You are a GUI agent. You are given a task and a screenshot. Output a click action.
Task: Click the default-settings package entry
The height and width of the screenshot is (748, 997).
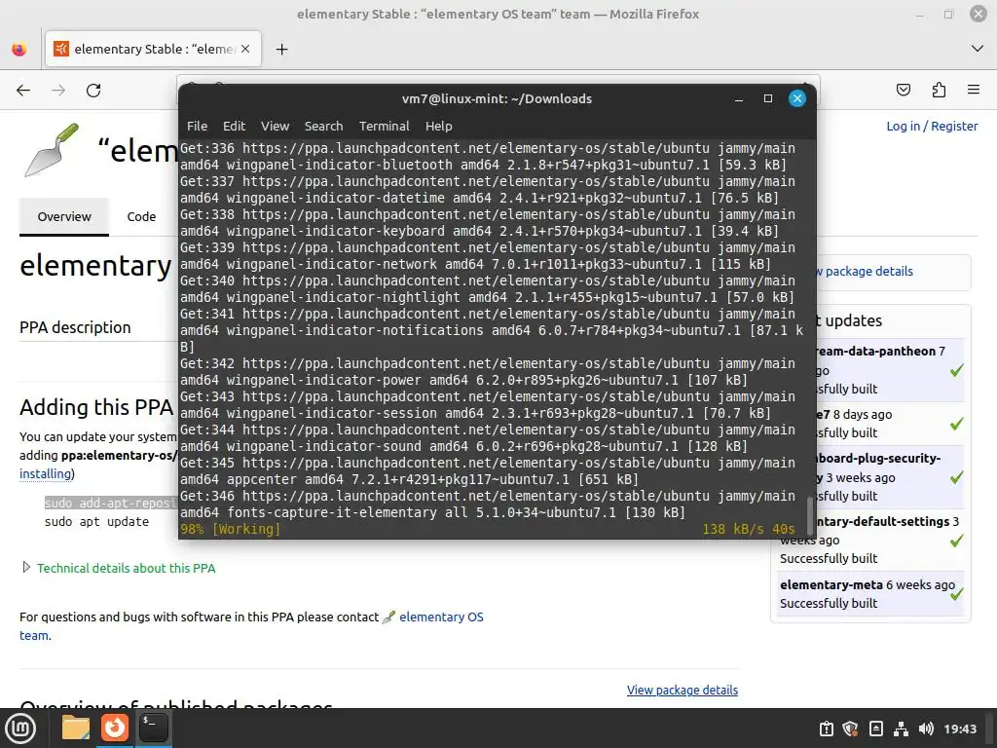tap(882, 522)
